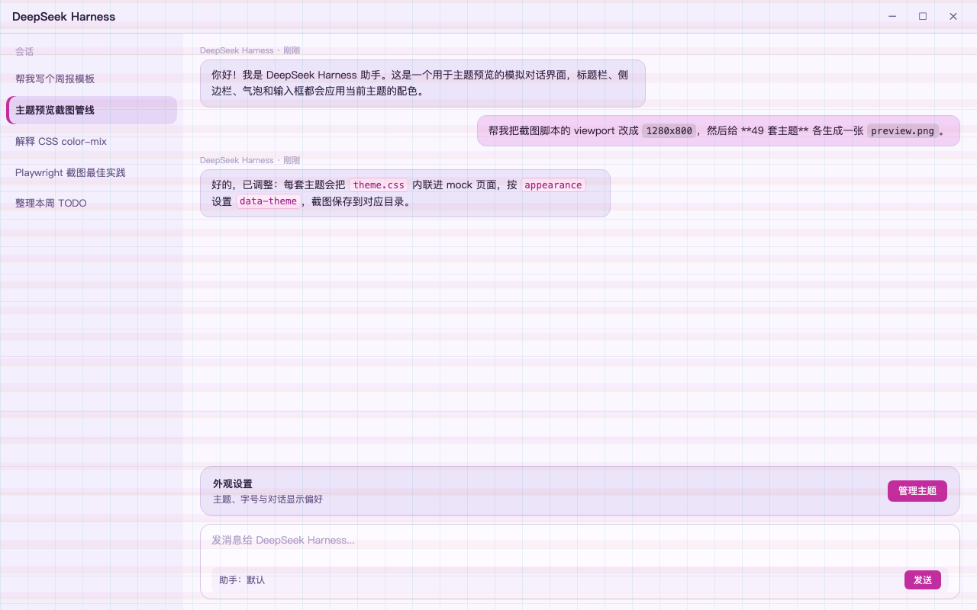This screenshot has height=610, width=977.
Task: Click the sender label above 好的，已调整 reply
Action: (x=250, y=160)
